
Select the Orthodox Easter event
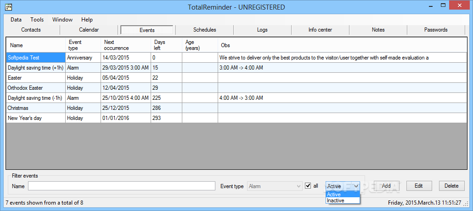36,88
